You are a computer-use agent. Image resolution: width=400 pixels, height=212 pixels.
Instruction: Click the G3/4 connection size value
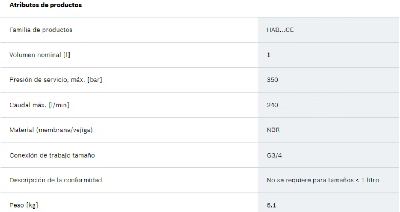click(274, 155)
